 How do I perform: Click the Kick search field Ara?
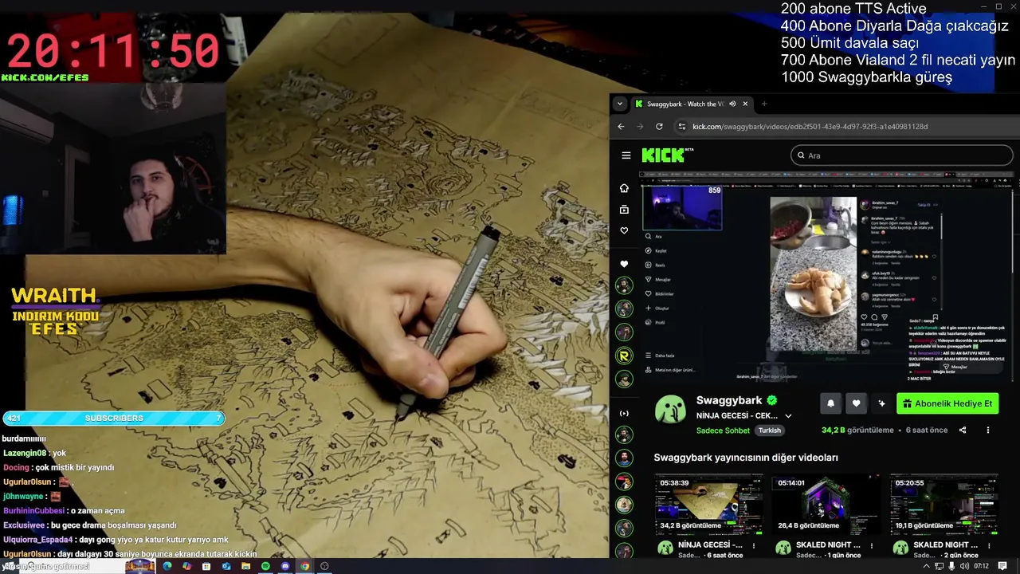click(x=901, y=155)
